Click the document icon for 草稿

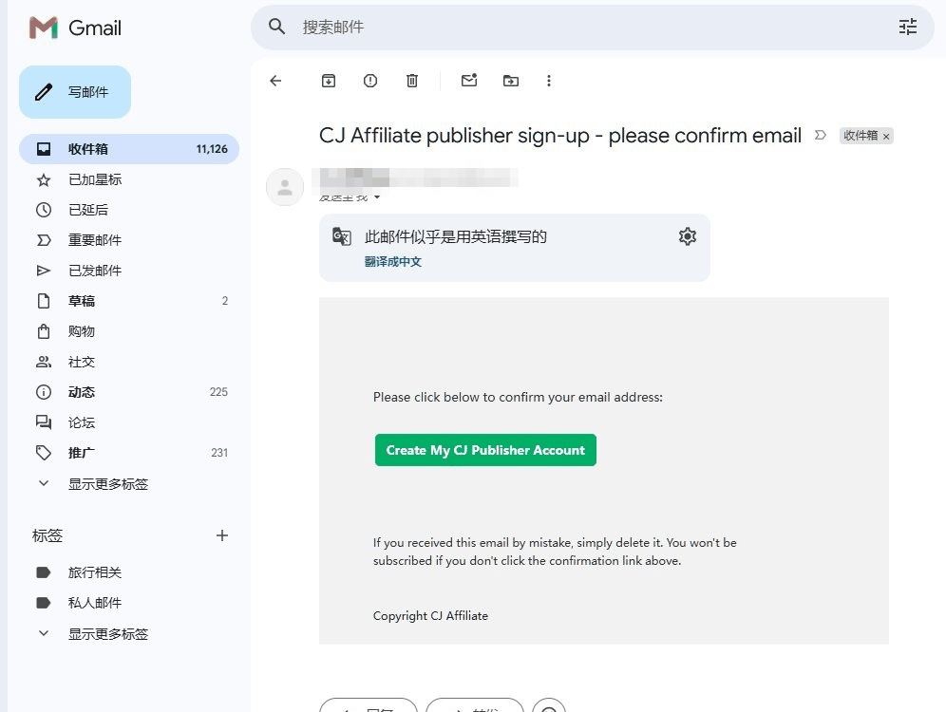(44, 301)
